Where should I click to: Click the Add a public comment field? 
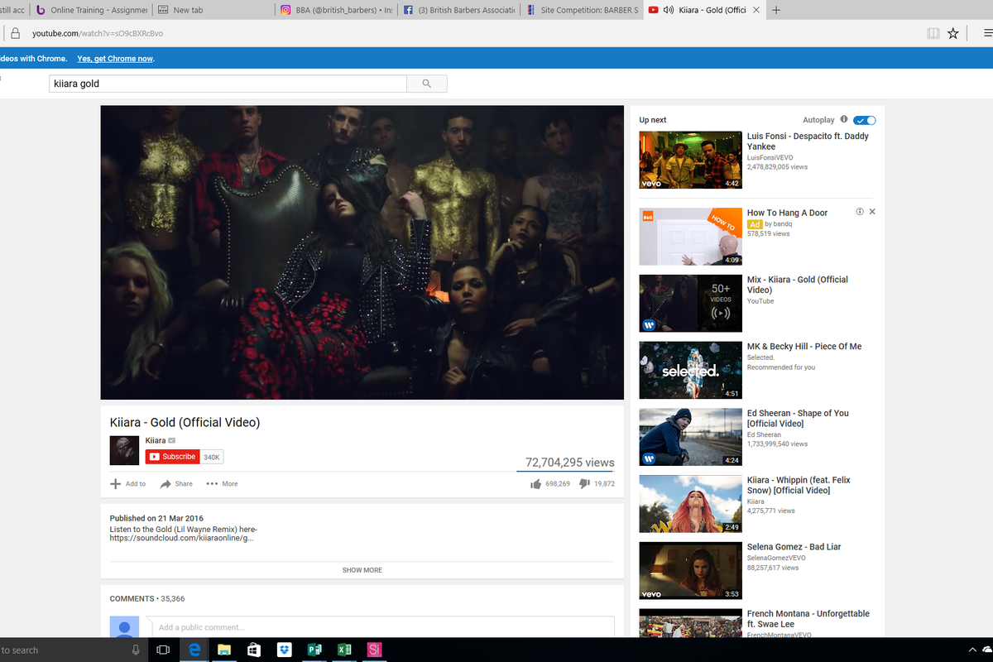tap(381, 626)
